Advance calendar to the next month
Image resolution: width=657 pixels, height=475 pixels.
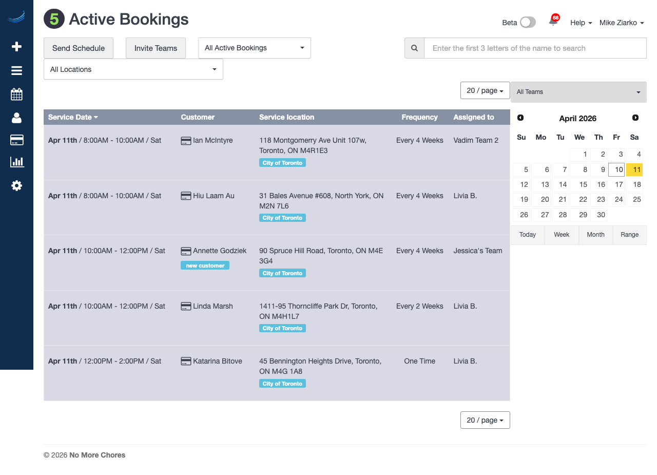tap(635, 118)
